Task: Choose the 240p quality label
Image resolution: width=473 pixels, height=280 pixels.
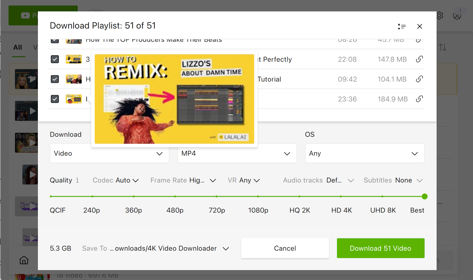Action: pyautogui.click(x=91, y=210)
